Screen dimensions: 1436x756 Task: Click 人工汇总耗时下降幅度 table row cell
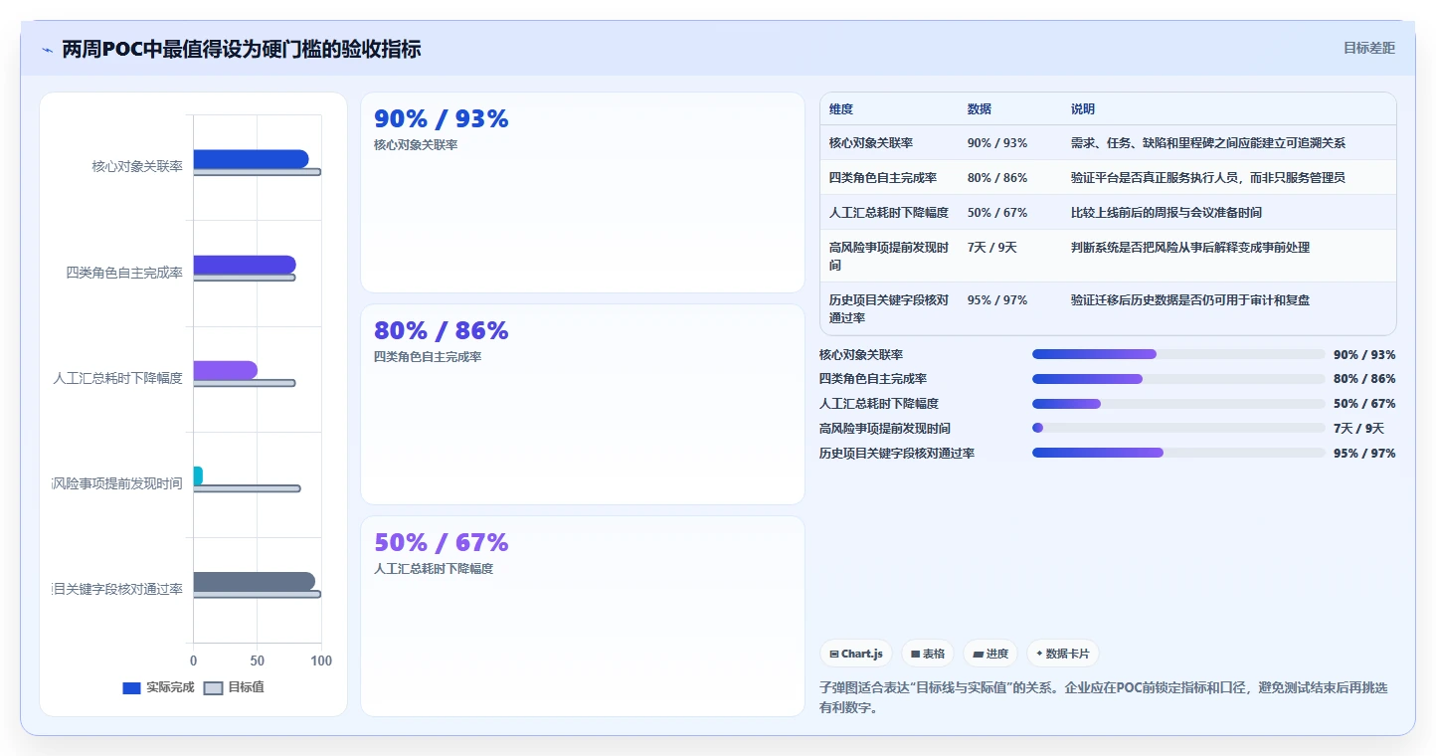point(889,213)
